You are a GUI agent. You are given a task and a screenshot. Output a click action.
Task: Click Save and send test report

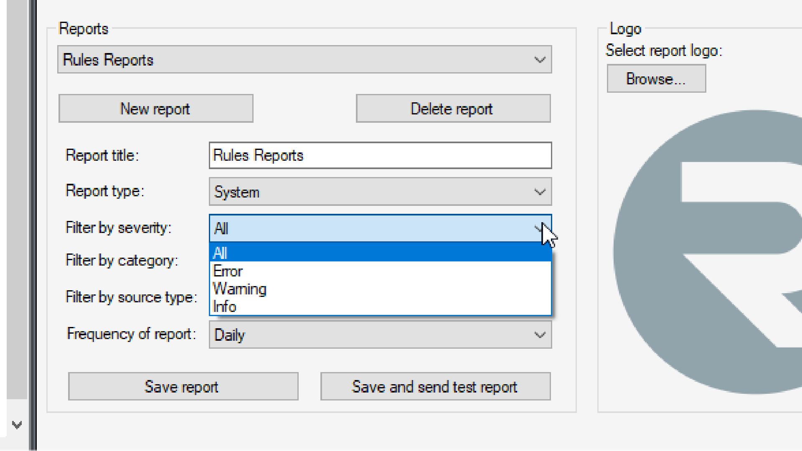click(435, 386)
